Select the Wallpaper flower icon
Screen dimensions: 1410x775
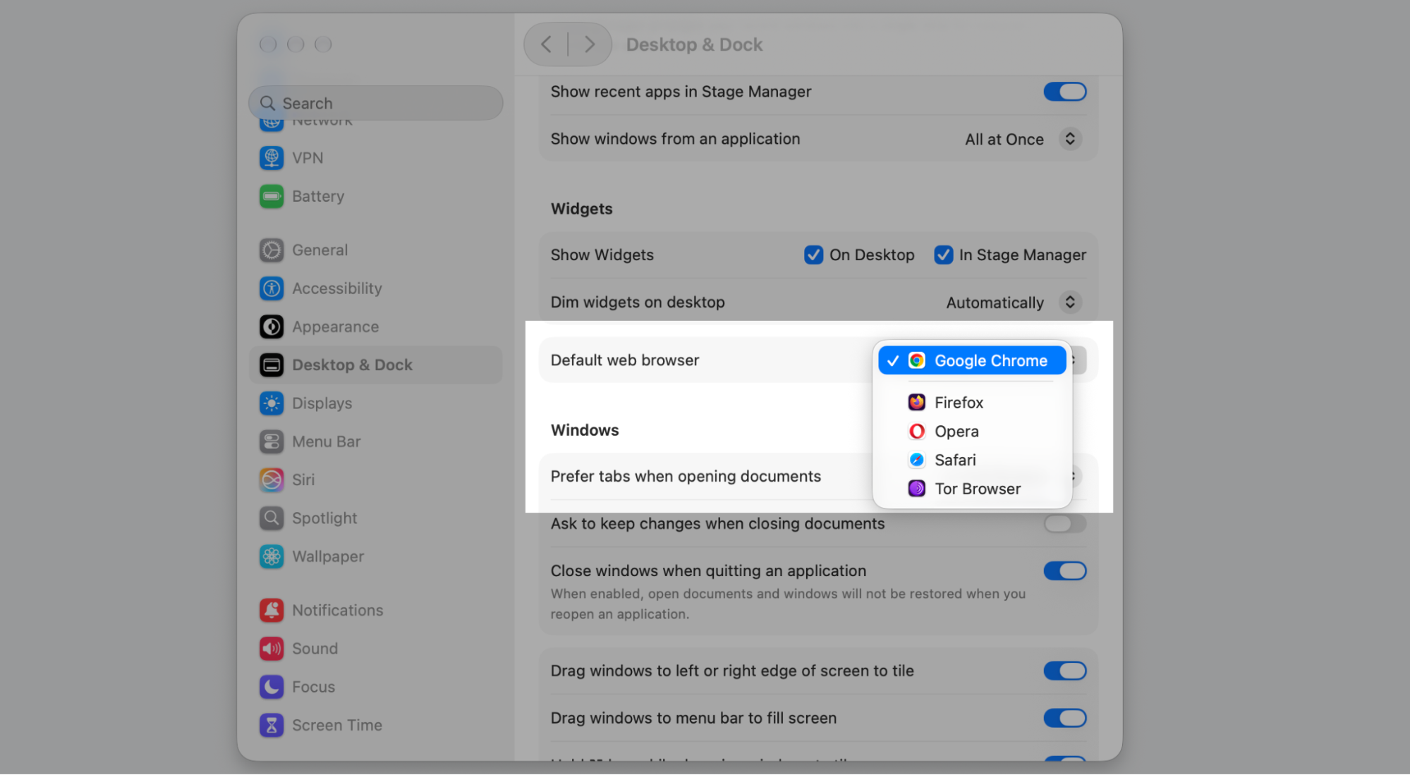[x=272, y=556]
